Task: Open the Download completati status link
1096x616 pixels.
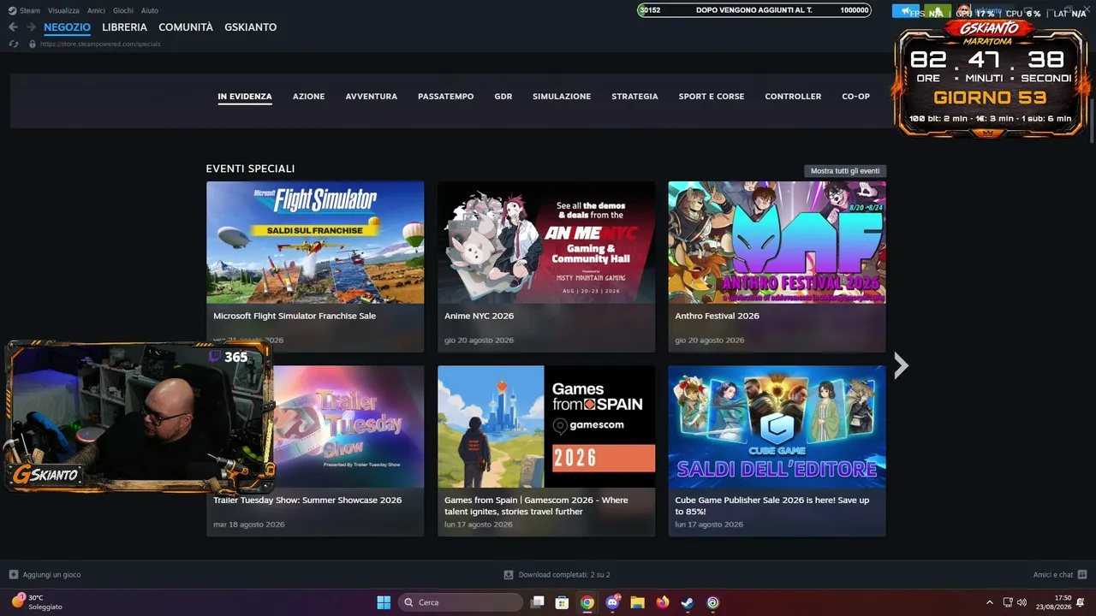Action: (x=564, y=575)
